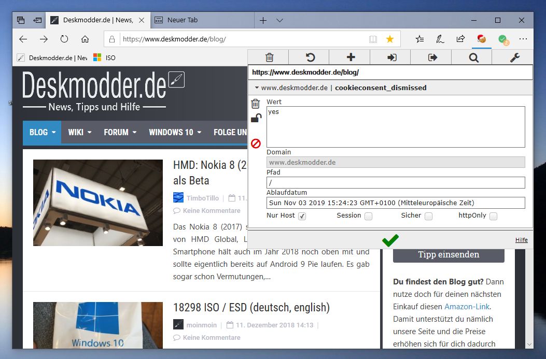Open the HMD: Nokia 8 article headline
The width and height of the screenshot is (546, 359).
[209, 173]
